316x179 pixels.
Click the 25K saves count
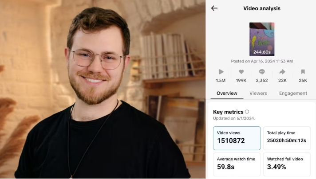click(303, 81)
